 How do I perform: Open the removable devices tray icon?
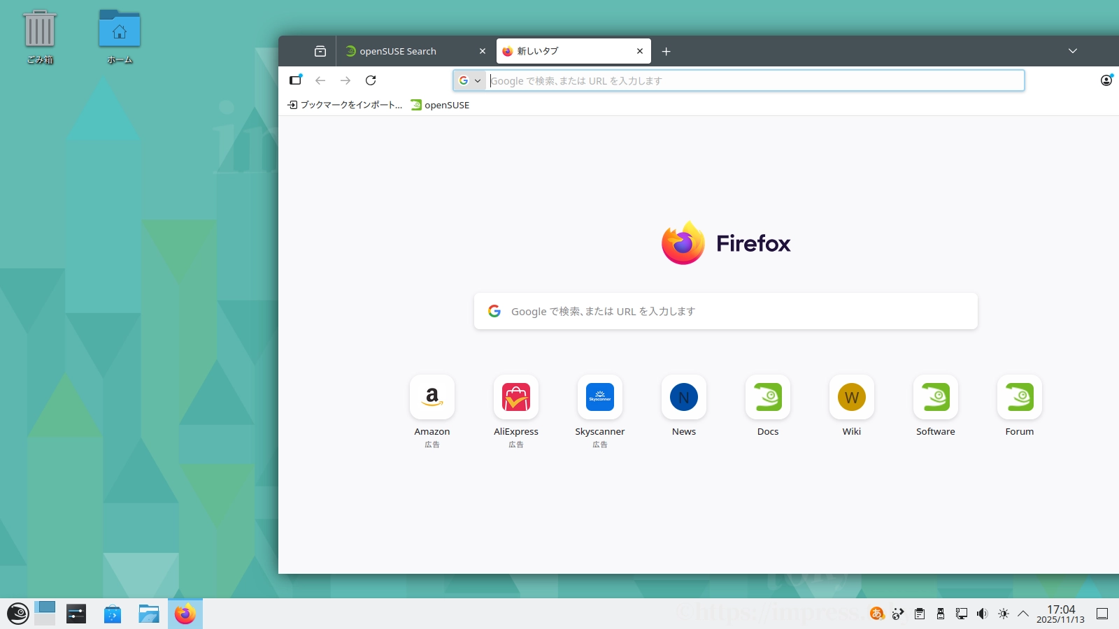pos(941,614)
